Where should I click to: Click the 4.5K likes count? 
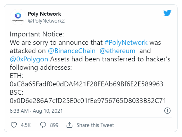[x=26, y=125]
